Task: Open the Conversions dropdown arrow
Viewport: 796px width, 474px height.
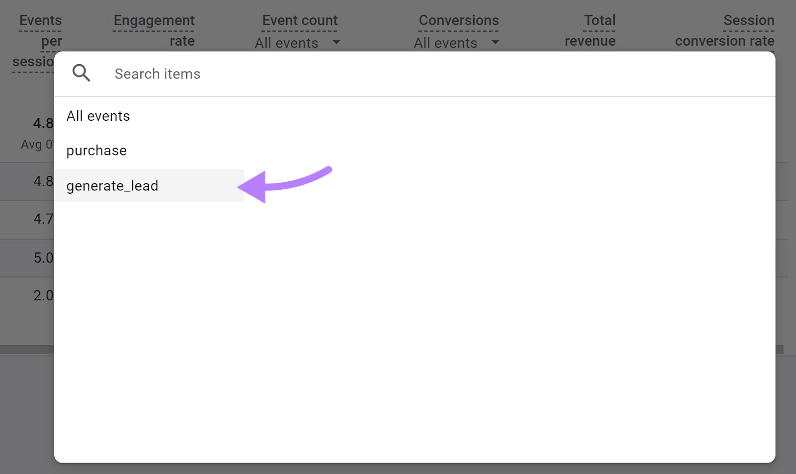Action: (x=495, y=43)
